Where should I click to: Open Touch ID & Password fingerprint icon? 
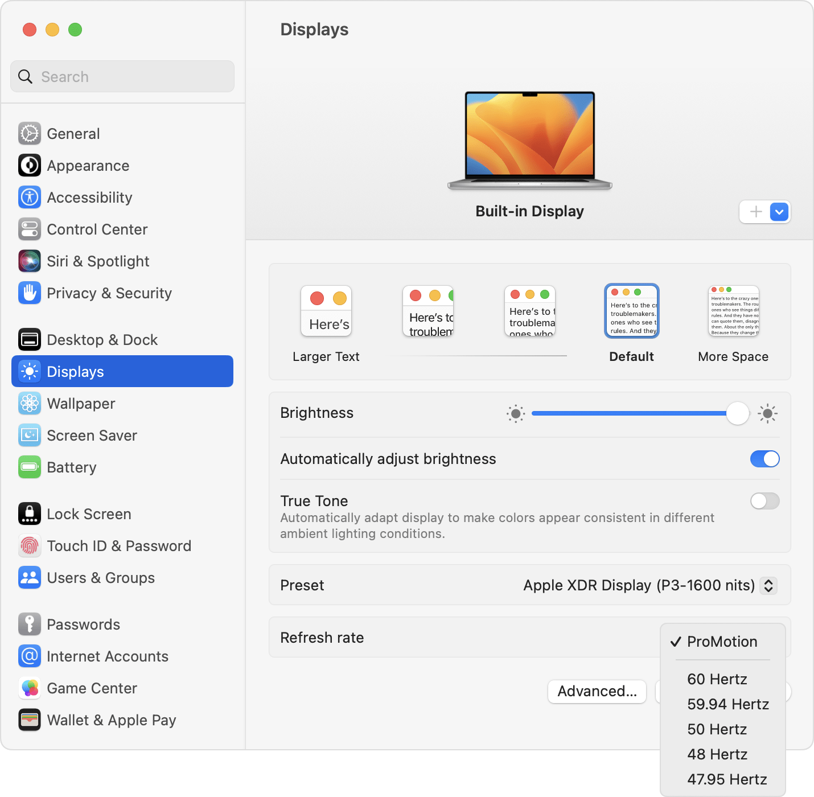[30, 546]
